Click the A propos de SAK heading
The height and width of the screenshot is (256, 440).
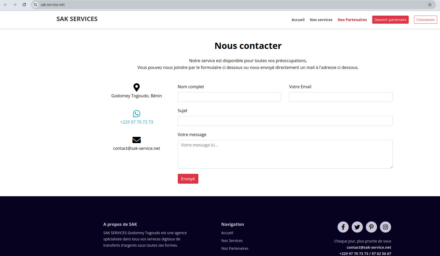tap(120, 224)
